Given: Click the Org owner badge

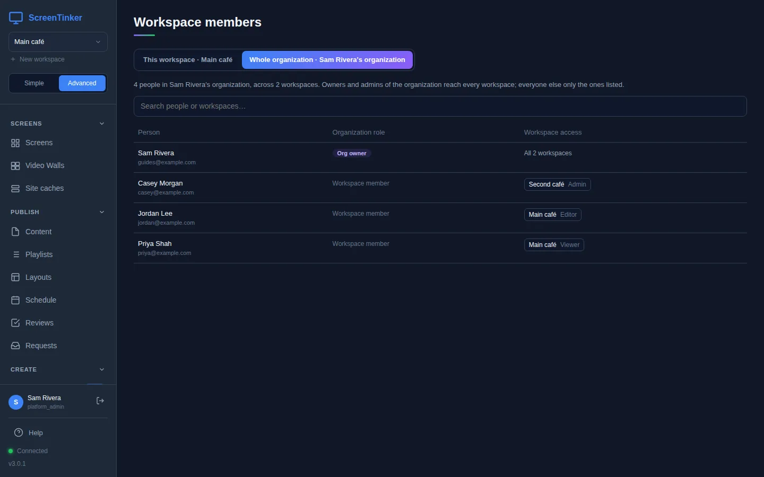Looking at the screenshot, I should pyautogui.click(x=352, y=154).
